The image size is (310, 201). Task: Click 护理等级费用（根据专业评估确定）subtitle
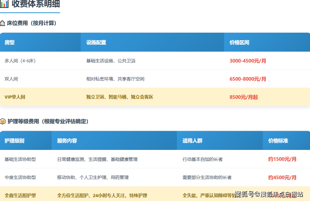pyautogui.click(x=48, y=121)
